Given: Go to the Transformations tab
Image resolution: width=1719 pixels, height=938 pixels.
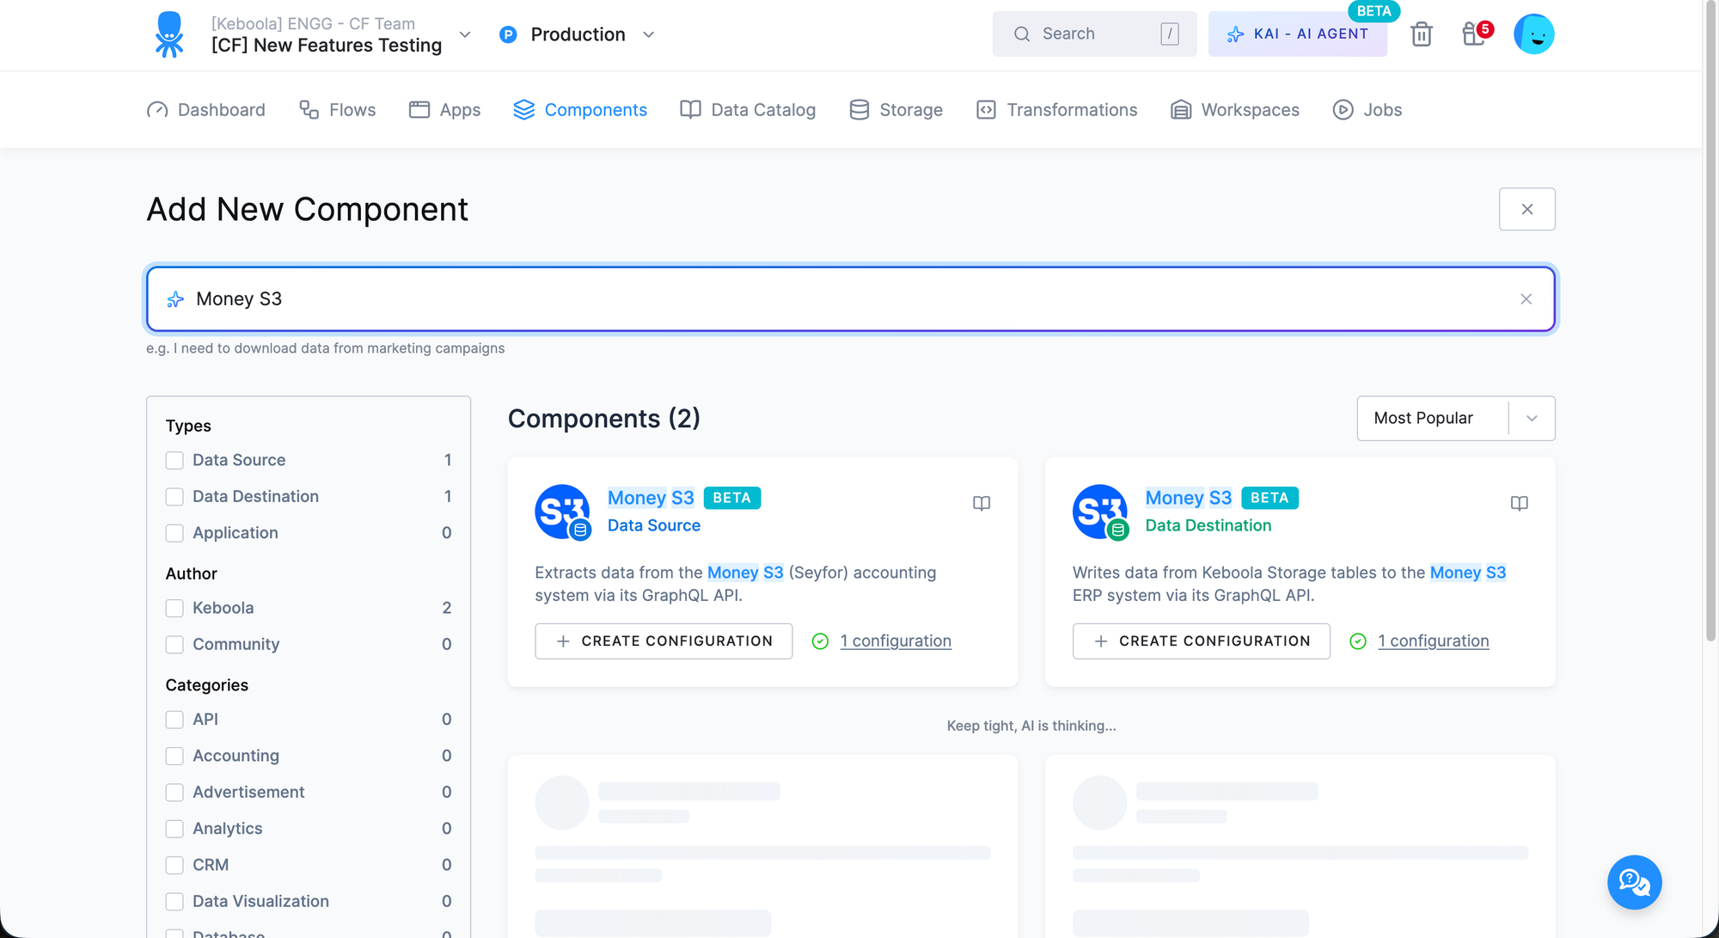Looking at the screenshot, I should tap(1057, 110).
